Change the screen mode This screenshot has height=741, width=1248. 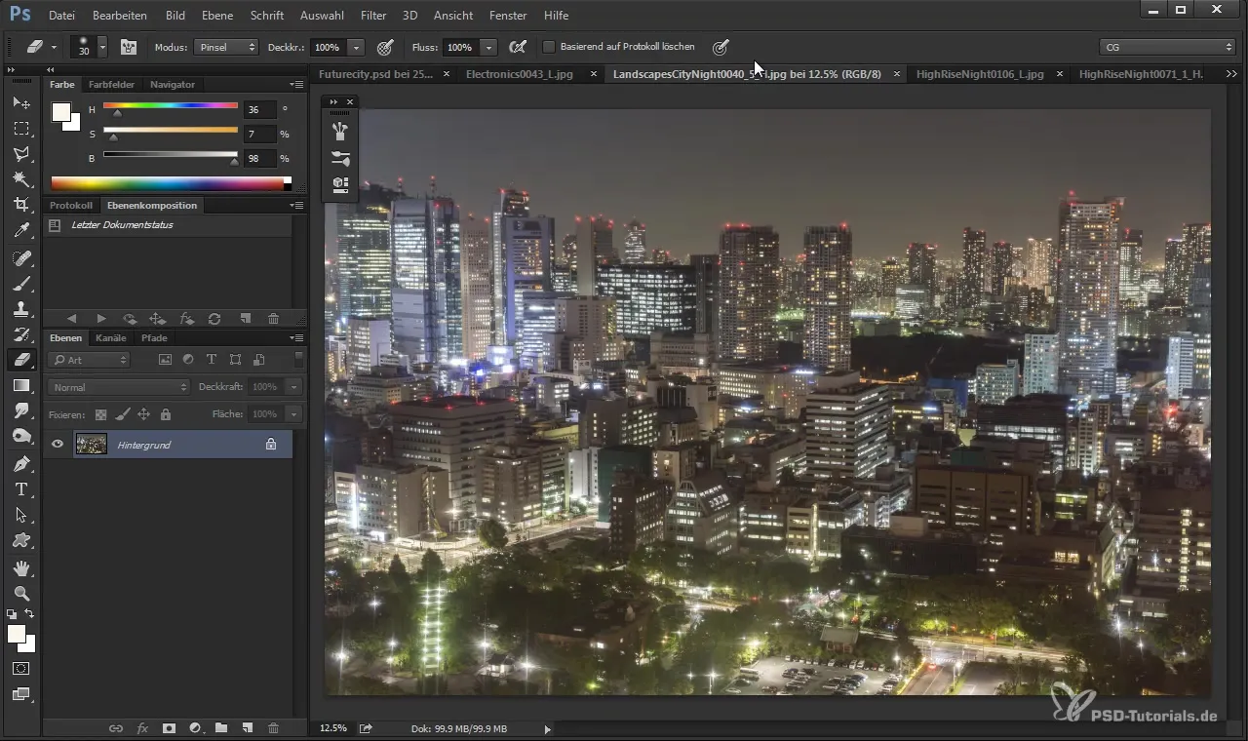click(21, 694)
